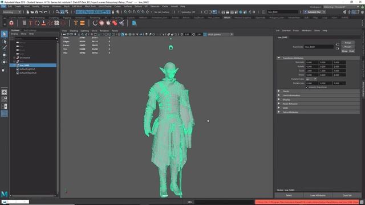
Task: Click the viewport exposure icon
Action: (x=182, y=34)
